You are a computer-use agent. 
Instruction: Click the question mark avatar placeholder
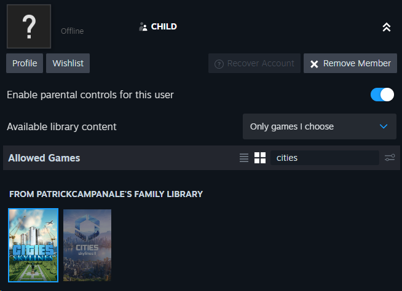(x=28, y=26)
